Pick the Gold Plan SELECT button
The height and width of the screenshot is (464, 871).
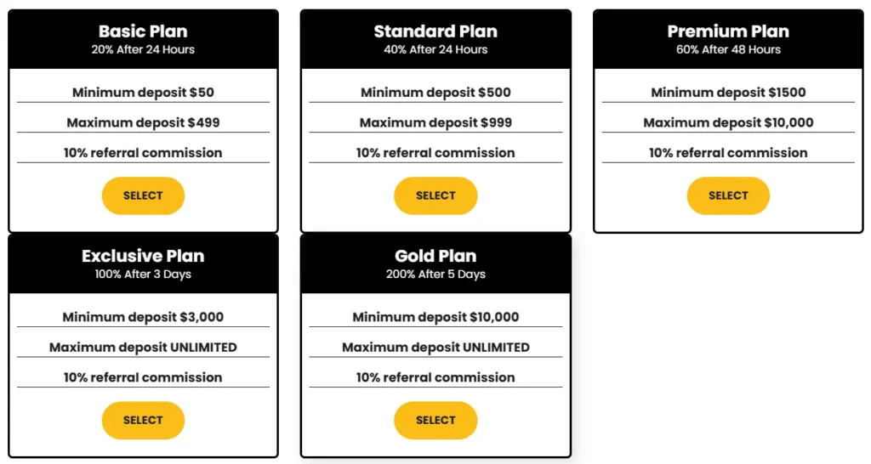(435, 420)
